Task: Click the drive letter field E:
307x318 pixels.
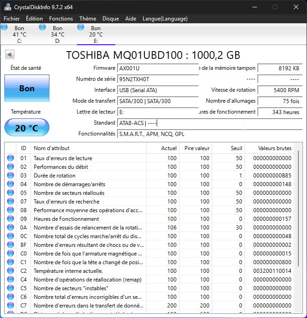Action: click(158, 112)
